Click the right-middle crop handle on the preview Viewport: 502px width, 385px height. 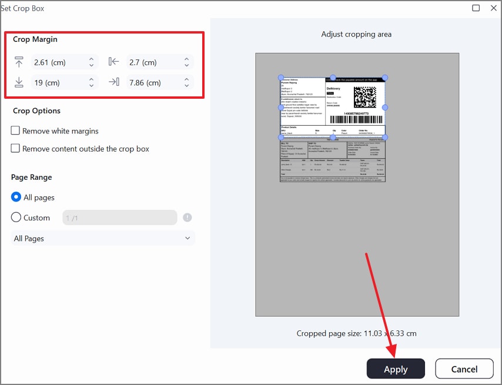pyautogui.click(x=386, y=108)
